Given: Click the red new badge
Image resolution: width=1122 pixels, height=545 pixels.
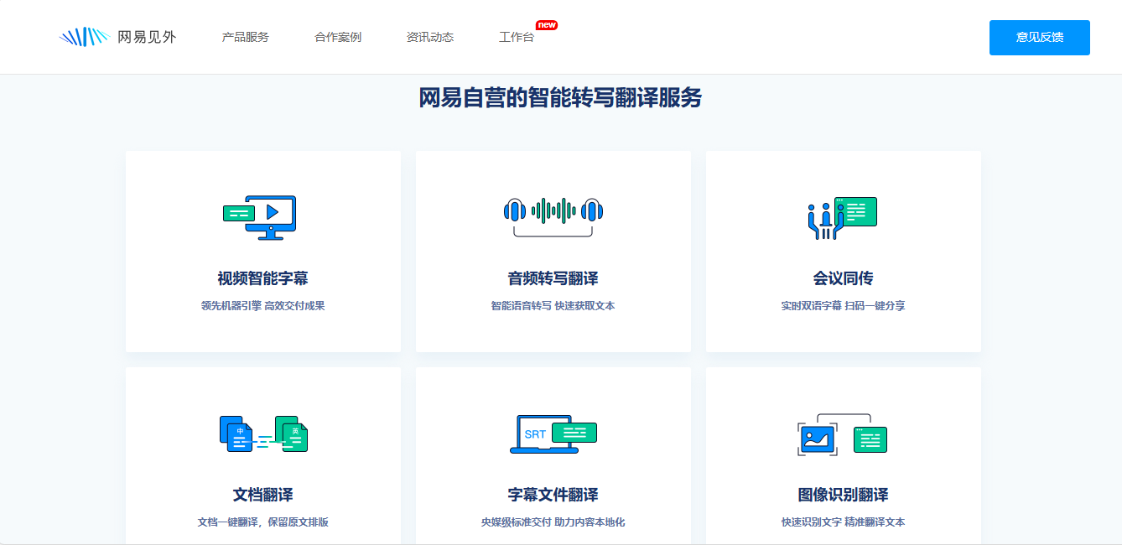Looking at the screenshot, I should pyautogui.click(x=547, y=25).
